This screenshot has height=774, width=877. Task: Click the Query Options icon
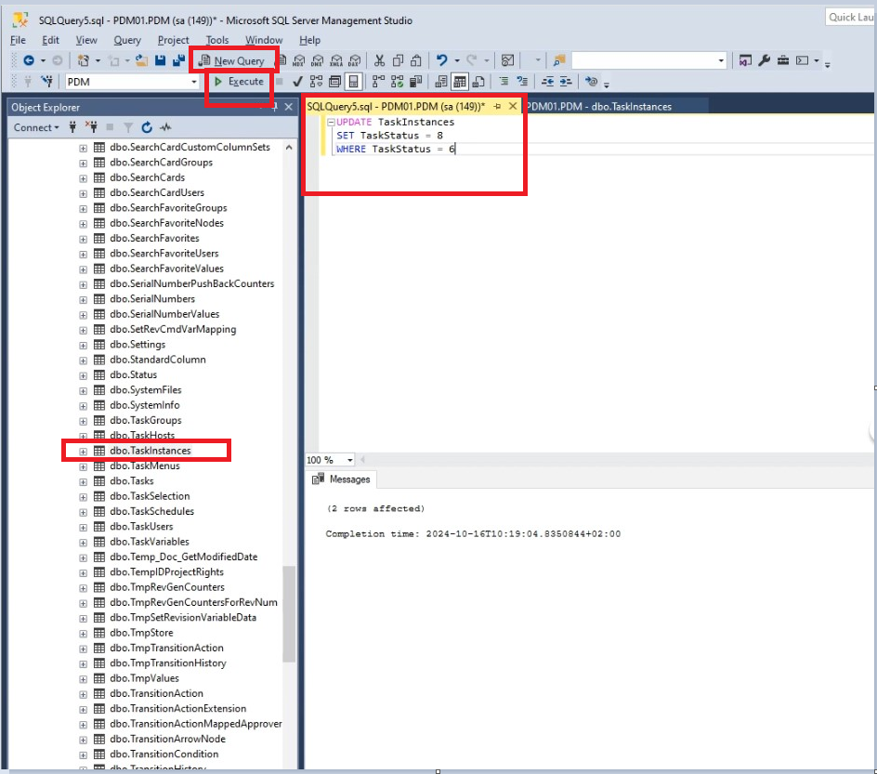pyautogui.click(x=334, y=82)
